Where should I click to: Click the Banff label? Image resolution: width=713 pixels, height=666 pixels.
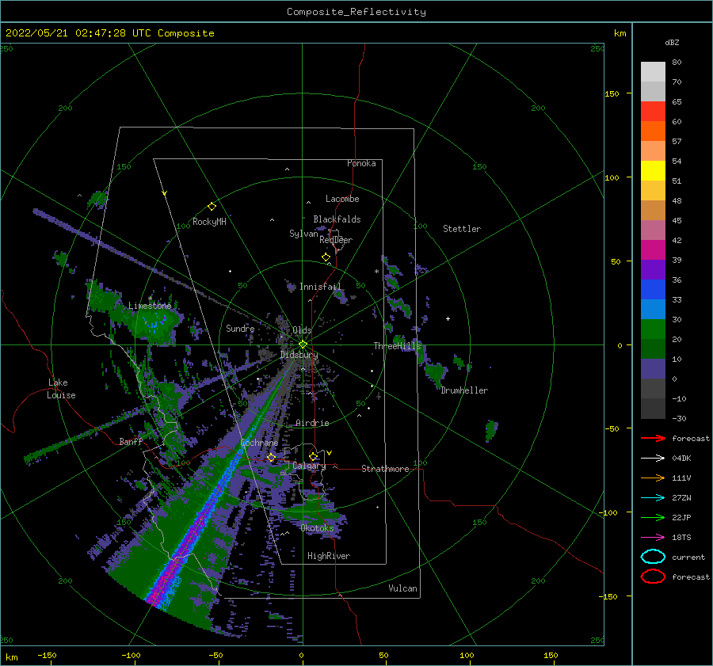coord(131,441)
